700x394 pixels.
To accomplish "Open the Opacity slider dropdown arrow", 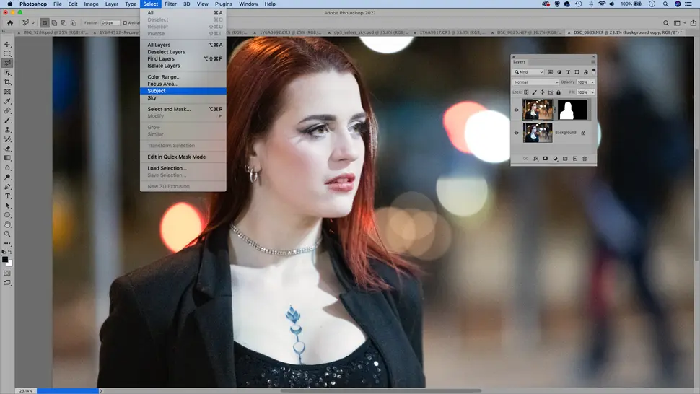I will click(x=592, y=82).
